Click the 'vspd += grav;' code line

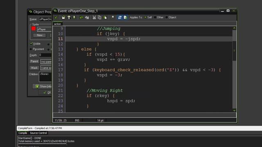coord(113,60)
